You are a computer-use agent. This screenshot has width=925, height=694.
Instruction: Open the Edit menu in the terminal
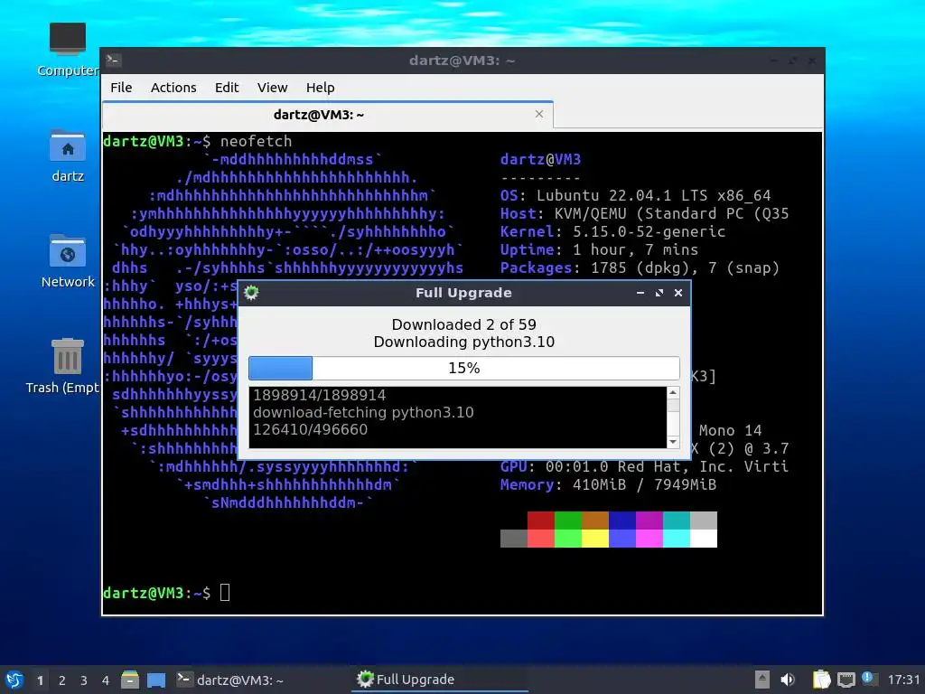click(227, 88)
